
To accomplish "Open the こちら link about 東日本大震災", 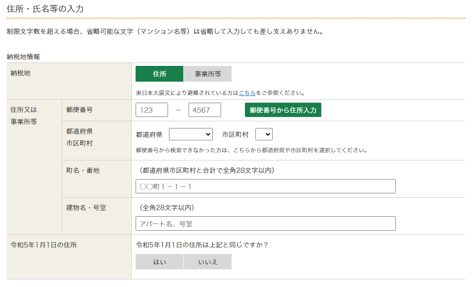I will pyautogui.click(x=247, y=93).
